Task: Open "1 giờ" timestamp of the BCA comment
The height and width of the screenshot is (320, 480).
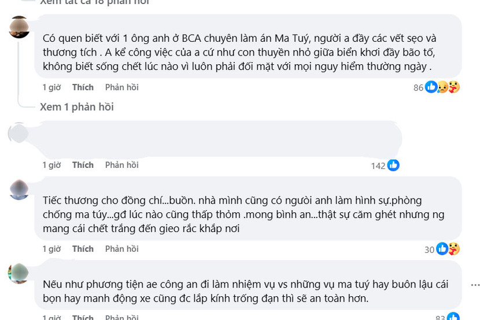Action: 51,87
